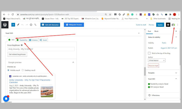Click the browser back arrow
Viewport: 182px width, 109px height.
coord(4,14)
